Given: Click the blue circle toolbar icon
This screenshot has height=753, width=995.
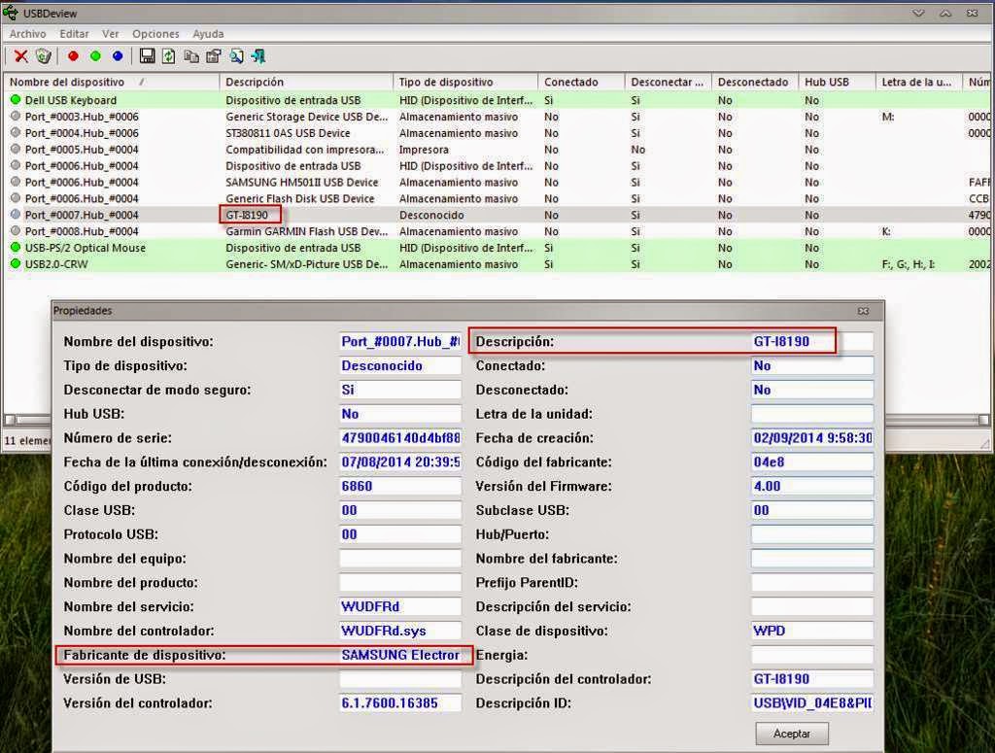Looking at the screenshot, I should (118, 56).
